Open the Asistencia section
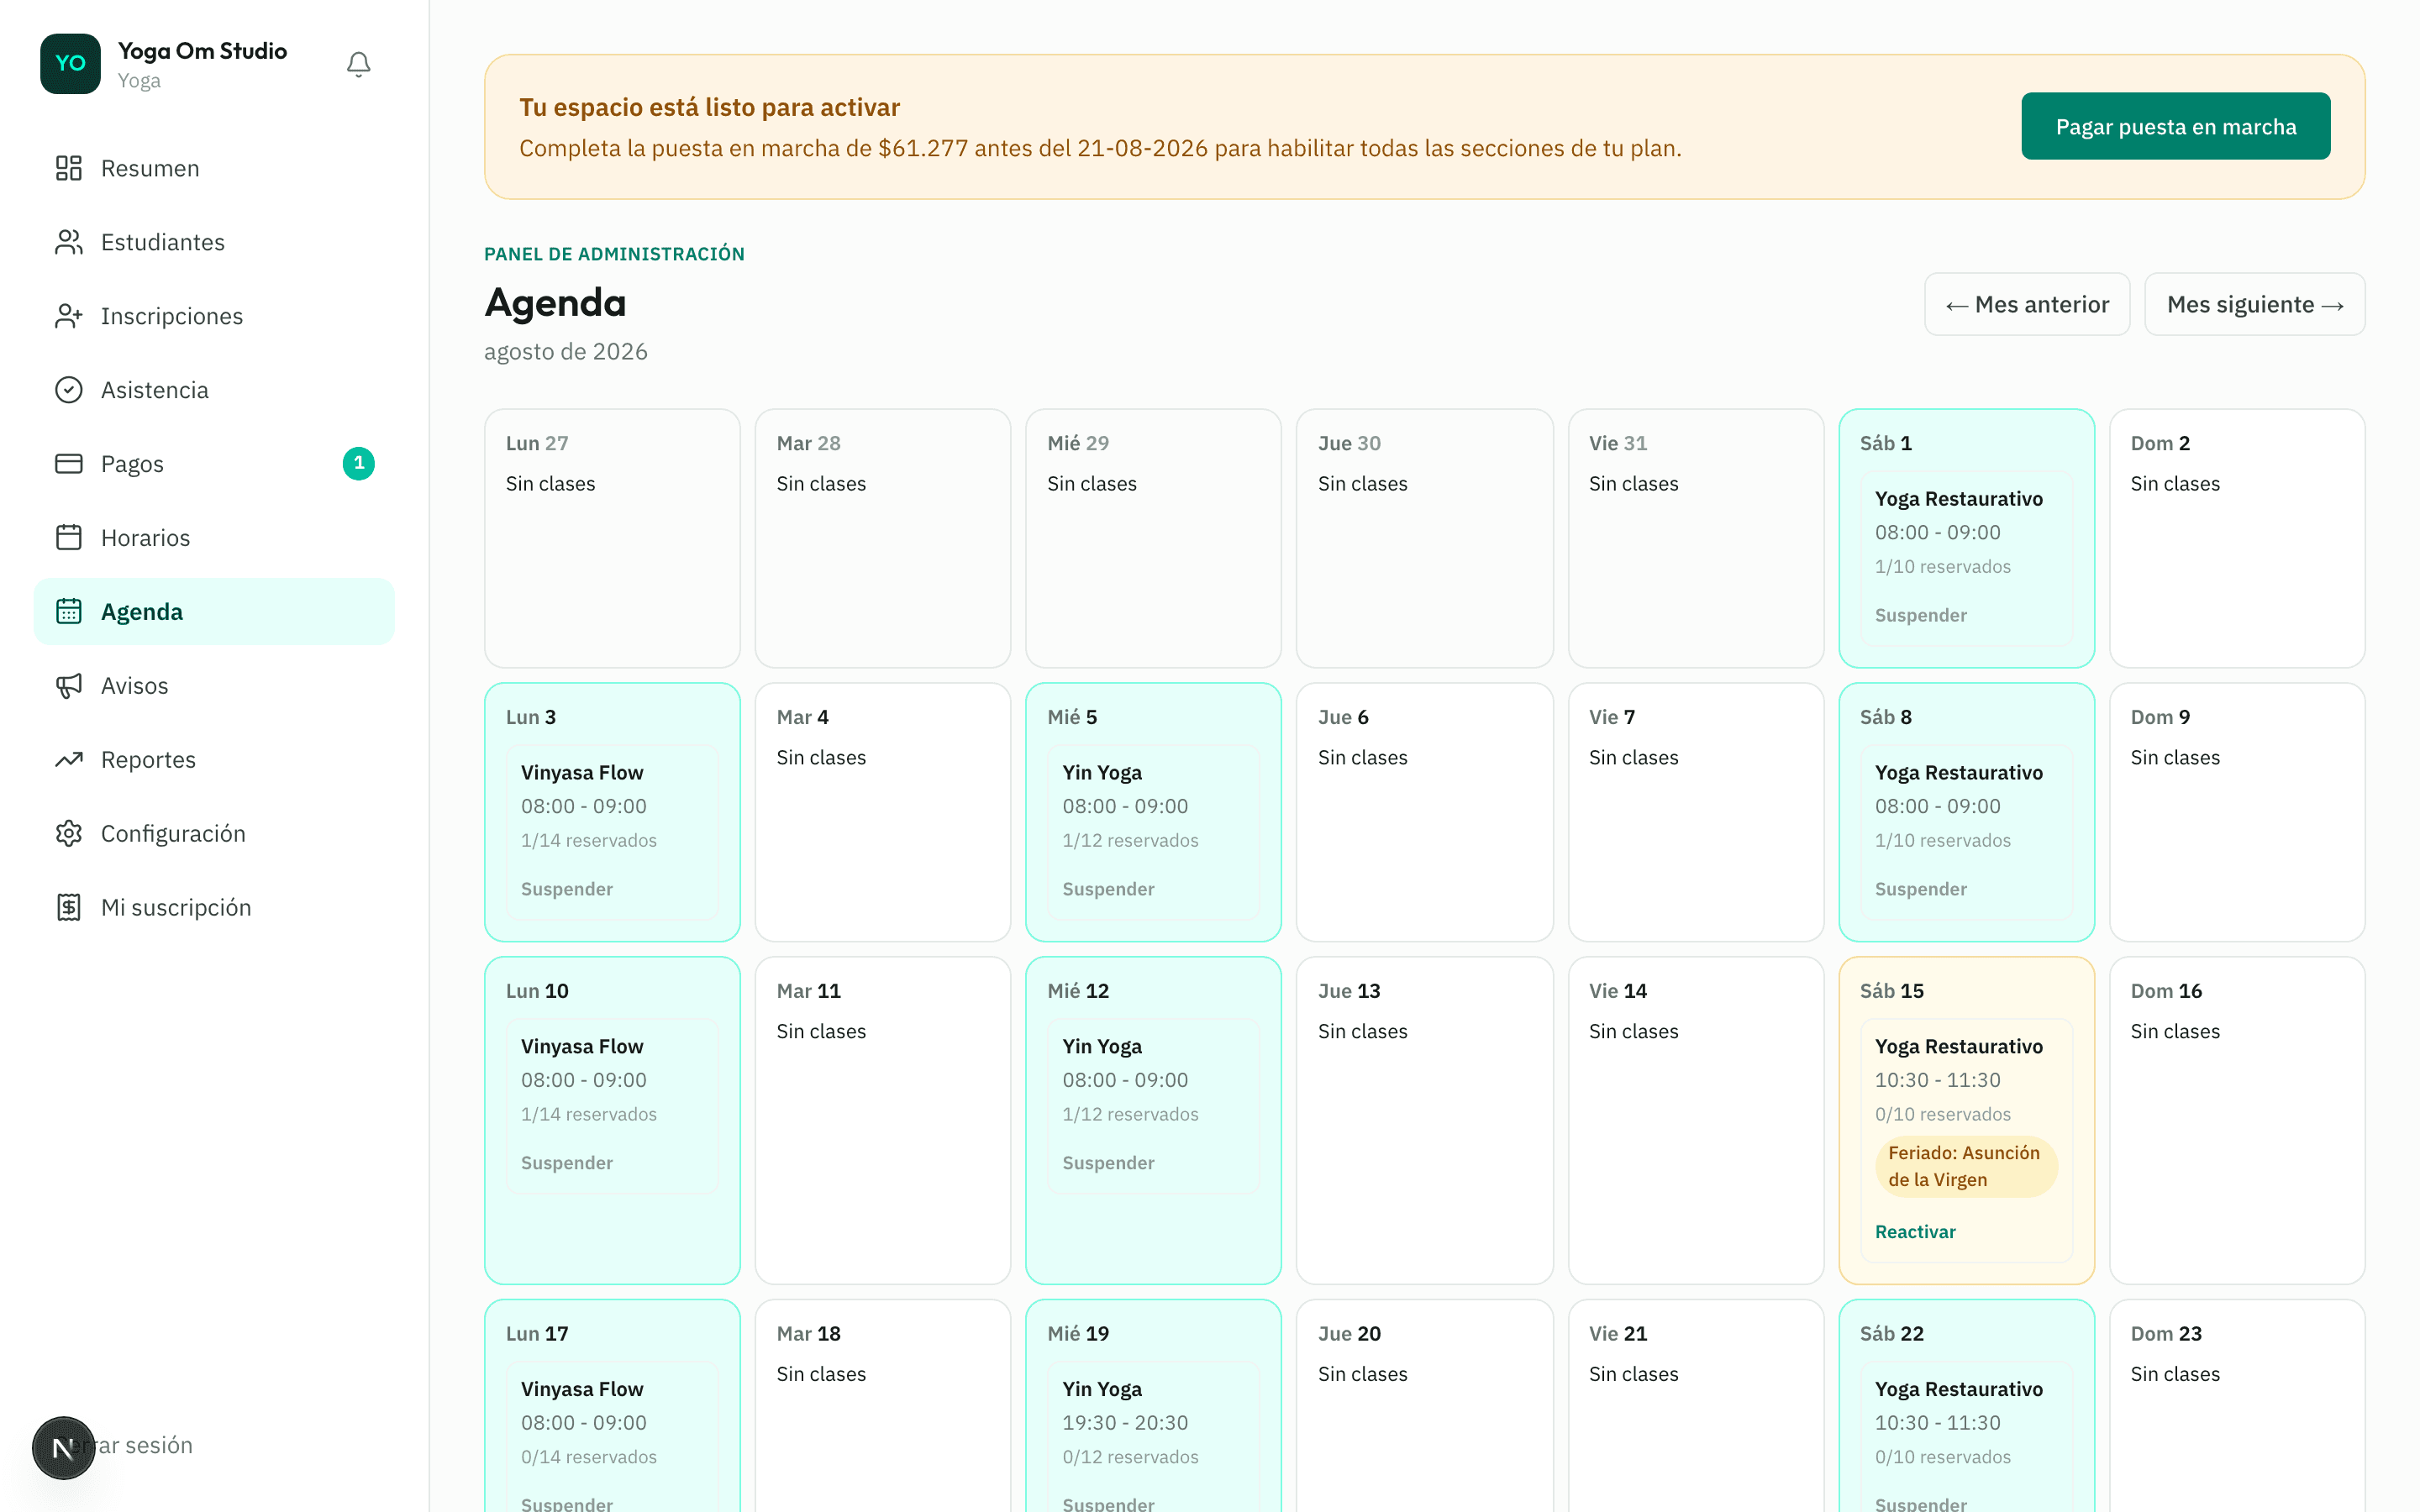Screen dimensions: 2420x1512 (x=214, y=390)
